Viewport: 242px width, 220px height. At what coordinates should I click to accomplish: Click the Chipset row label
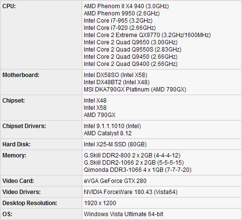coord(13,101)
